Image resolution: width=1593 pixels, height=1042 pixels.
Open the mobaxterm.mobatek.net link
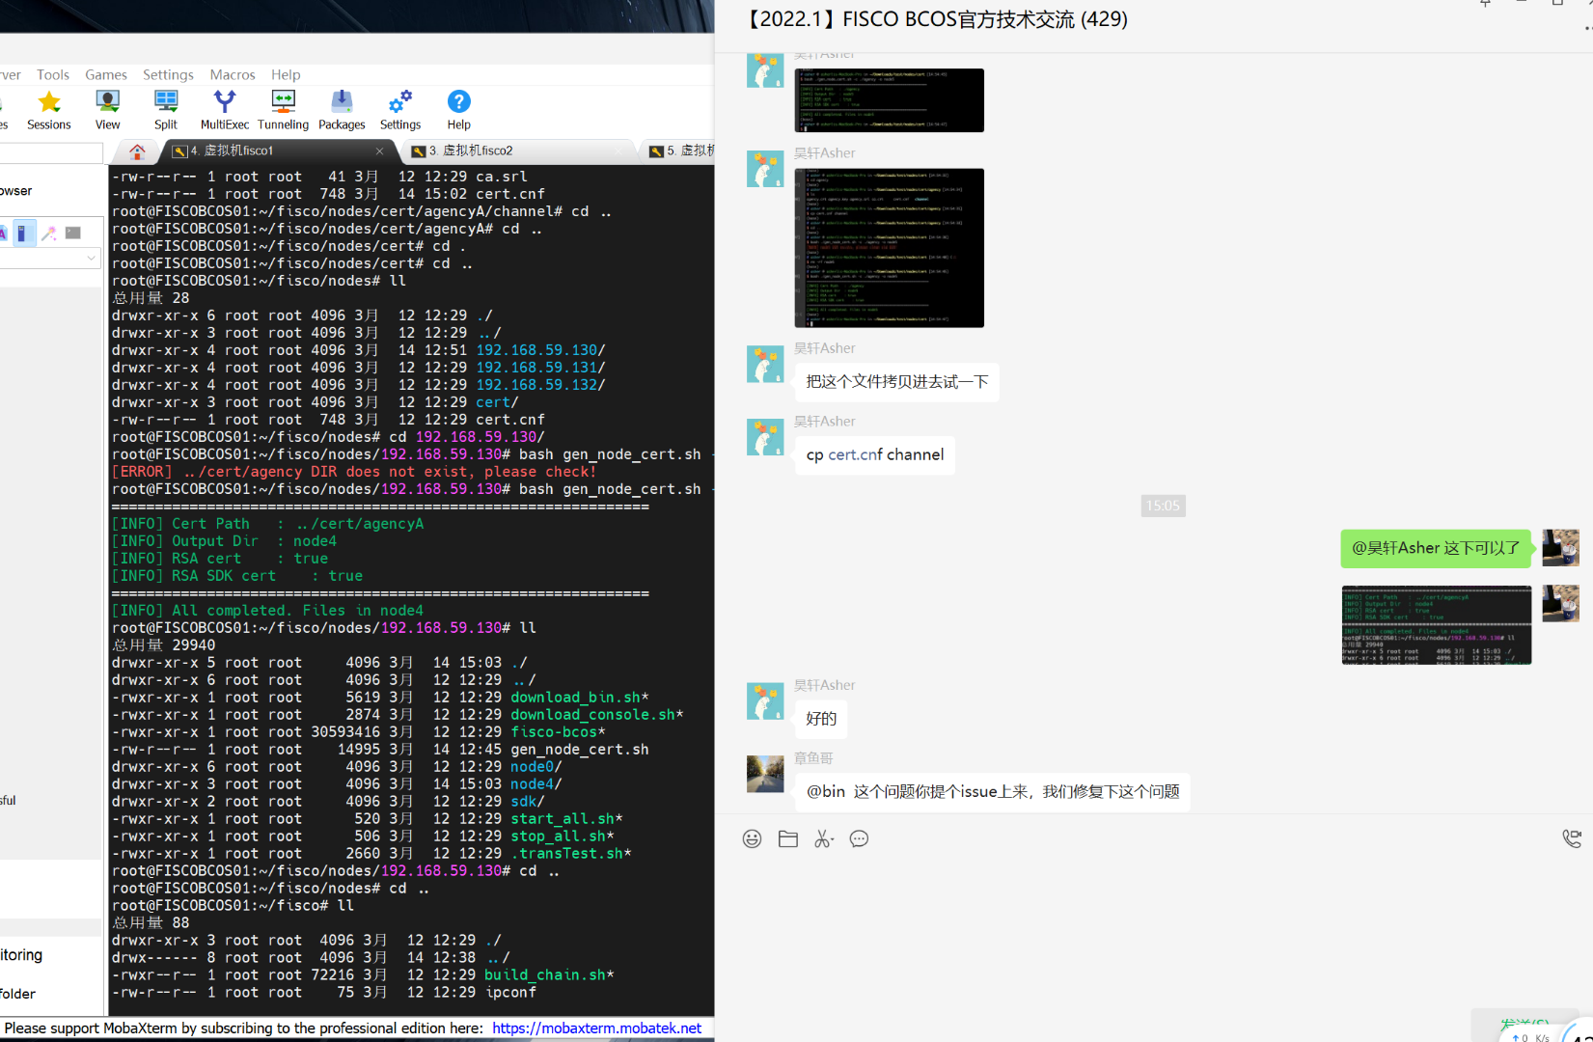point(596,1028)
